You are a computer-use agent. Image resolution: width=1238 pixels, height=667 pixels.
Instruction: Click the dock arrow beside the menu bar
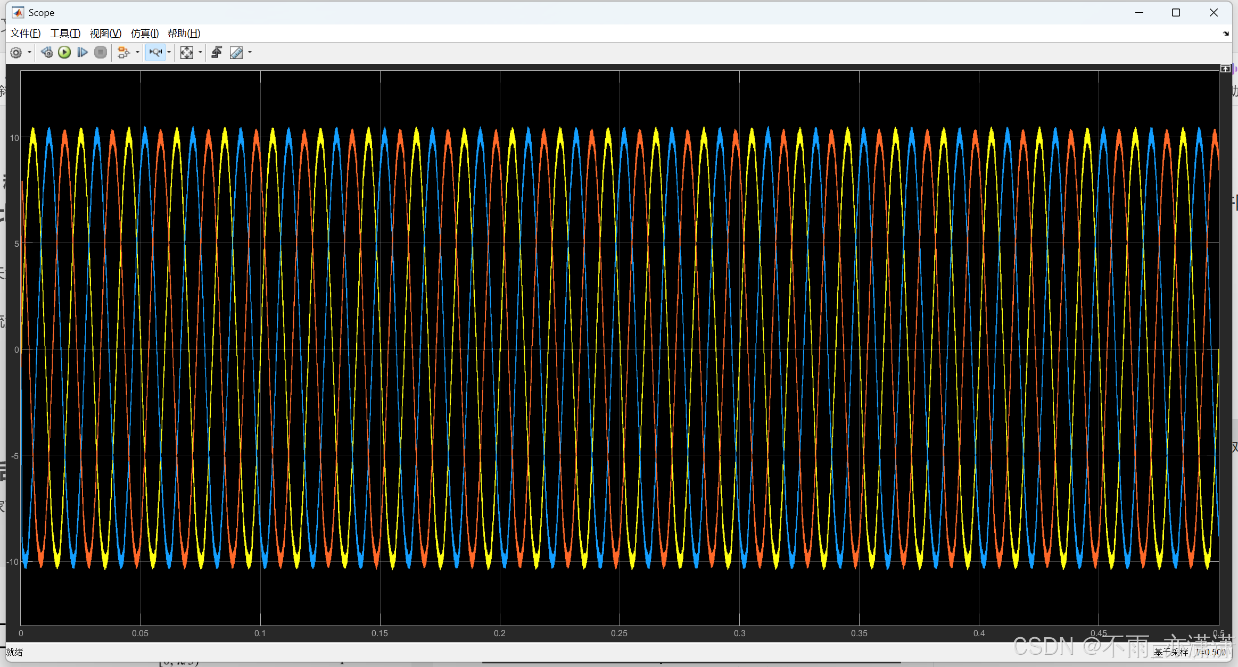coord(1226,34)
